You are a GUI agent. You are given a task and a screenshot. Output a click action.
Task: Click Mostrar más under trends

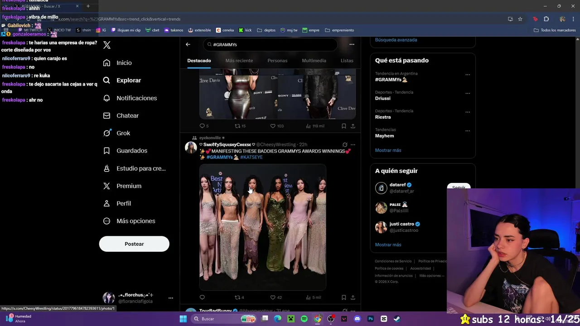pos(388,150)
